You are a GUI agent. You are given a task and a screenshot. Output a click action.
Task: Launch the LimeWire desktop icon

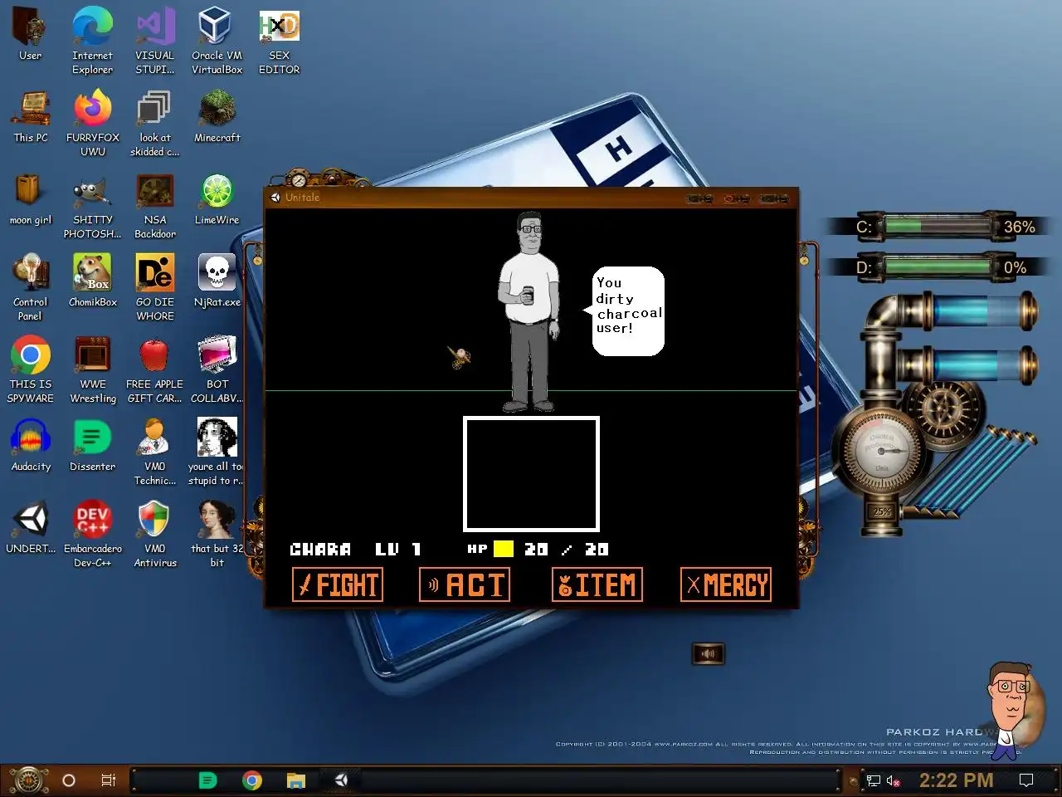click(217, 199)
